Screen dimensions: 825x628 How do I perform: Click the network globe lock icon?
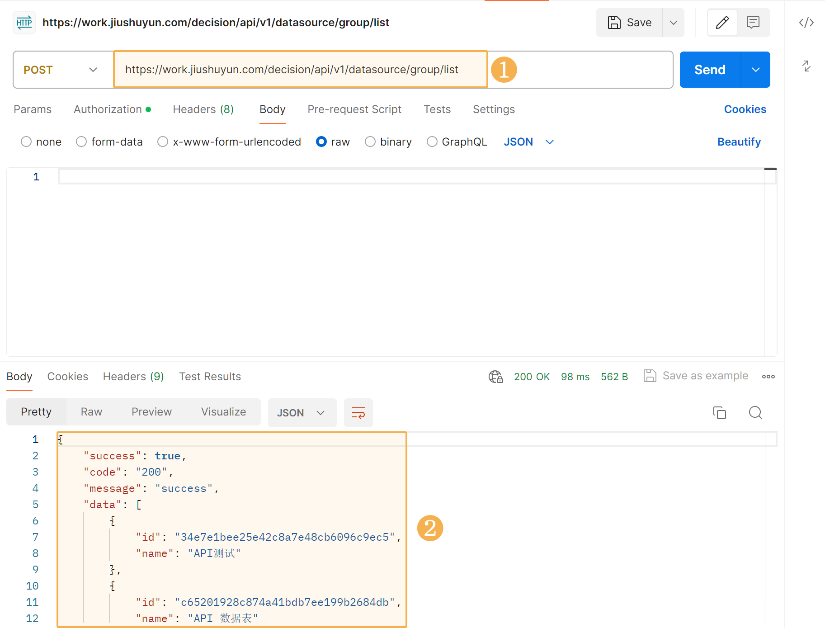coord(495,377)
